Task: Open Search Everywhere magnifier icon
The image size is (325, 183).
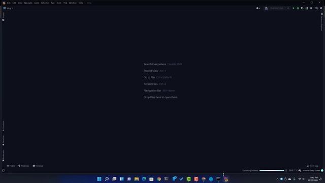Action: pos(316,8)
